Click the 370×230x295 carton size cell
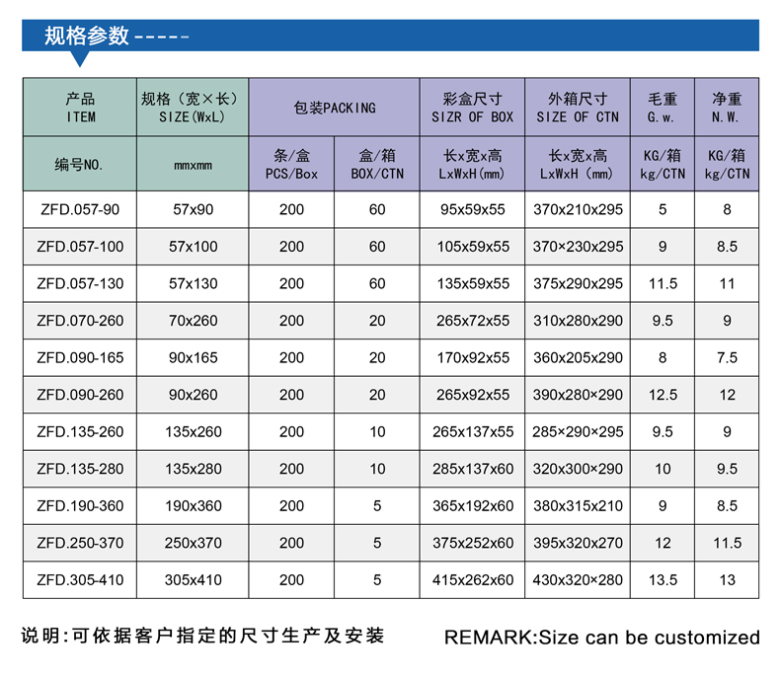 (578, 247)
